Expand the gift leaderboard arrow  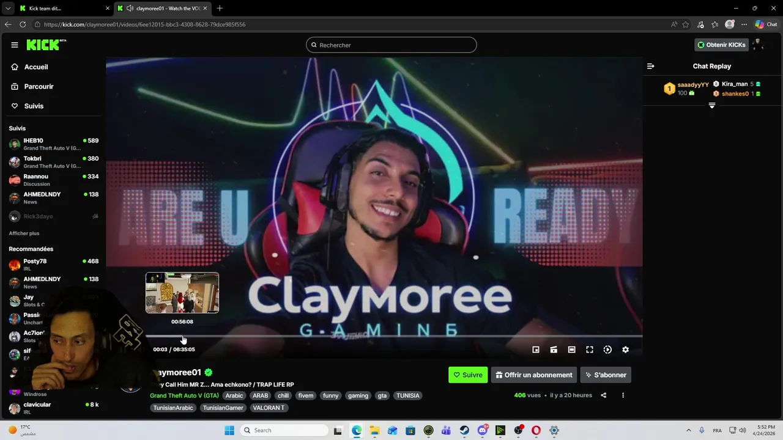[711, 106]
